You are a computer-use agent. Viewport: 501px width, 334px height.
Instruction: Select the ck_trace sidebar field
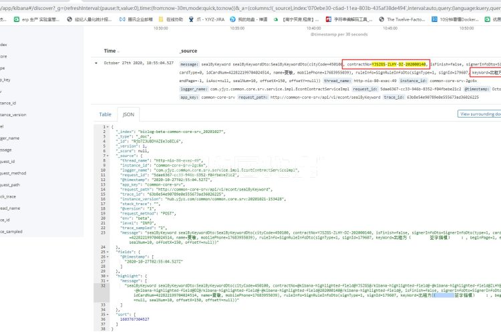tap(8, 196)
